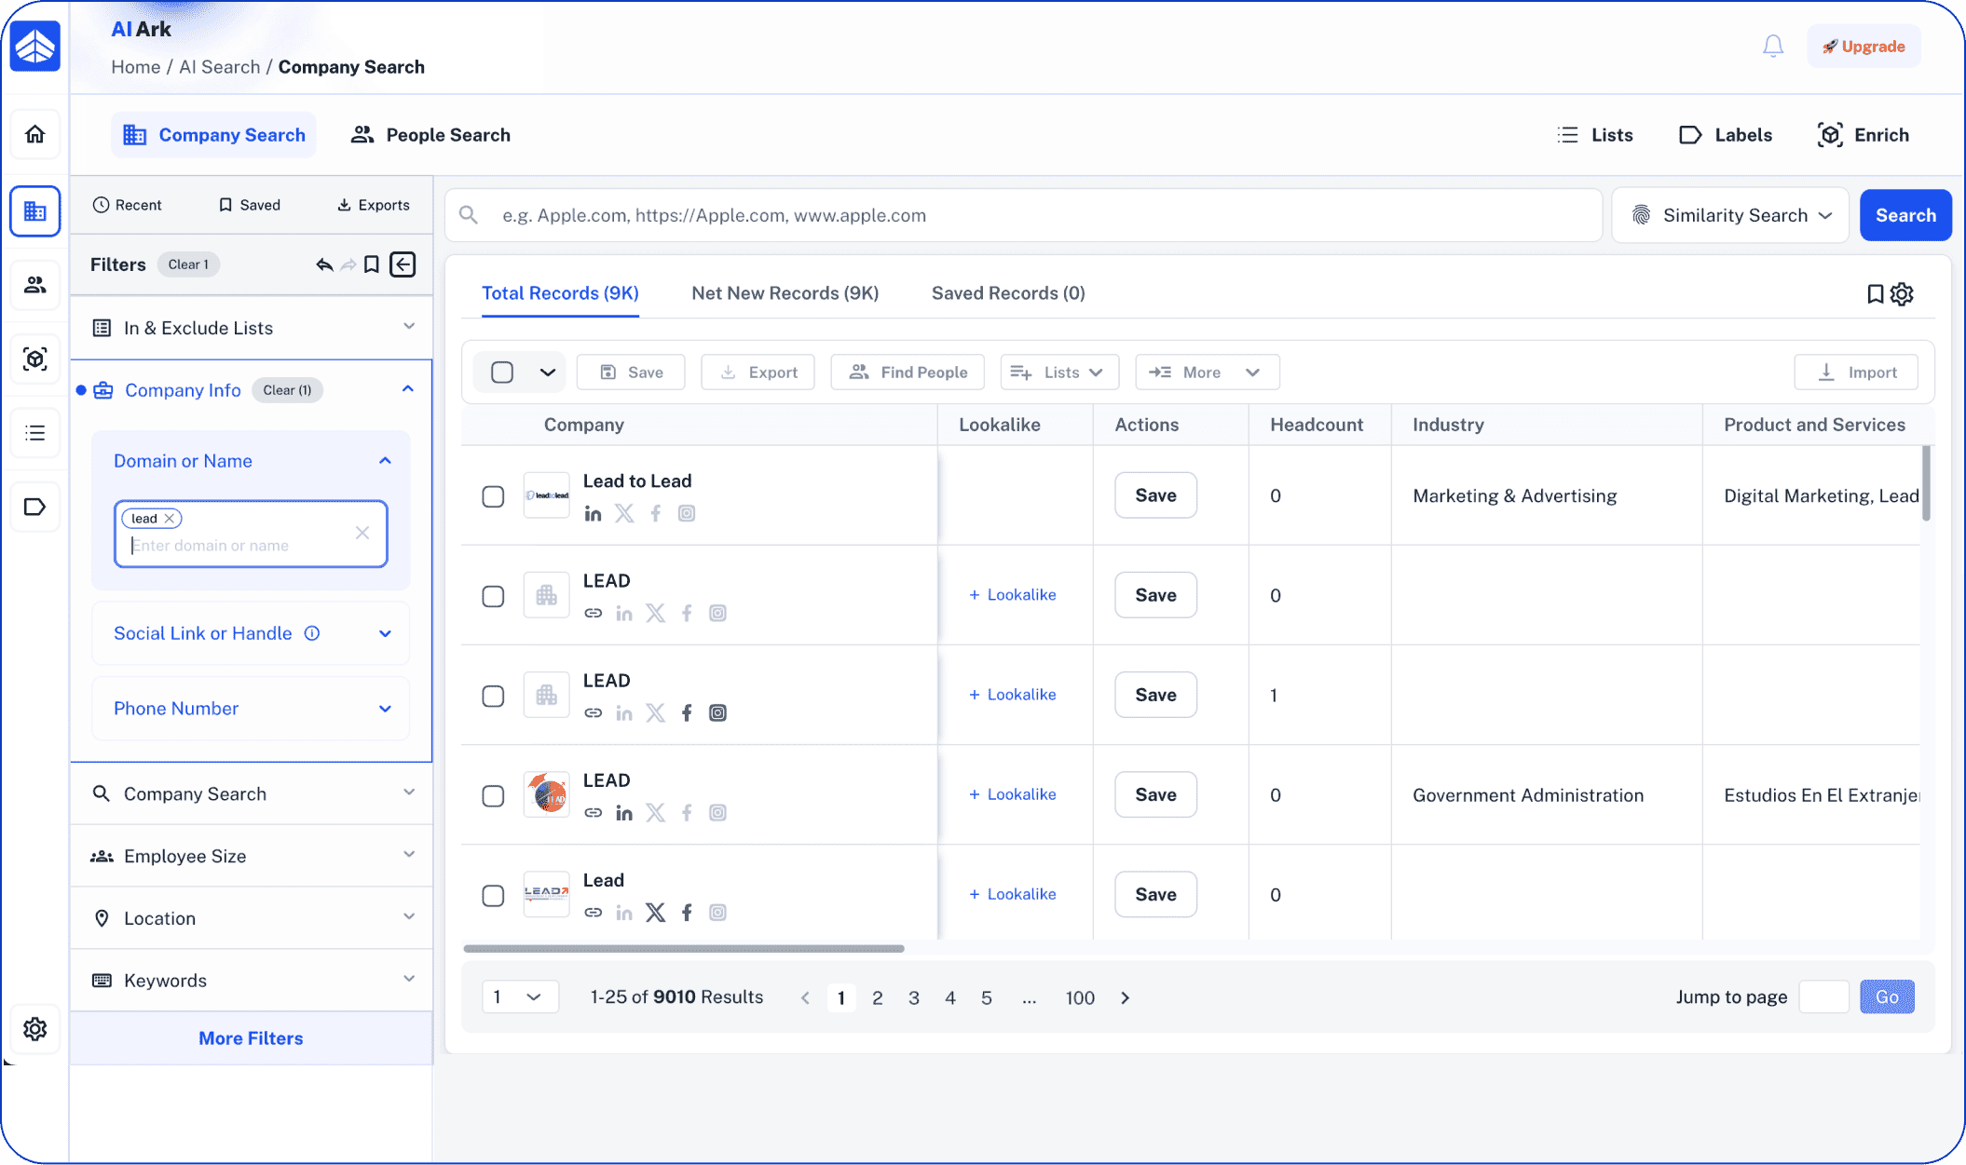Screen dimensions: 1966x1165
Task: Show info about Social Link or Handle
Action: click(x=313, y=633)
